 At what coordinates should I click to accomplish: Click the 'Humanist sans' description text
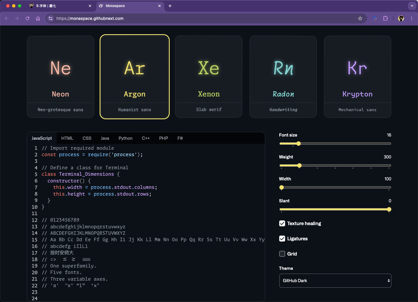pyautogui.click(x=135, y=110)
